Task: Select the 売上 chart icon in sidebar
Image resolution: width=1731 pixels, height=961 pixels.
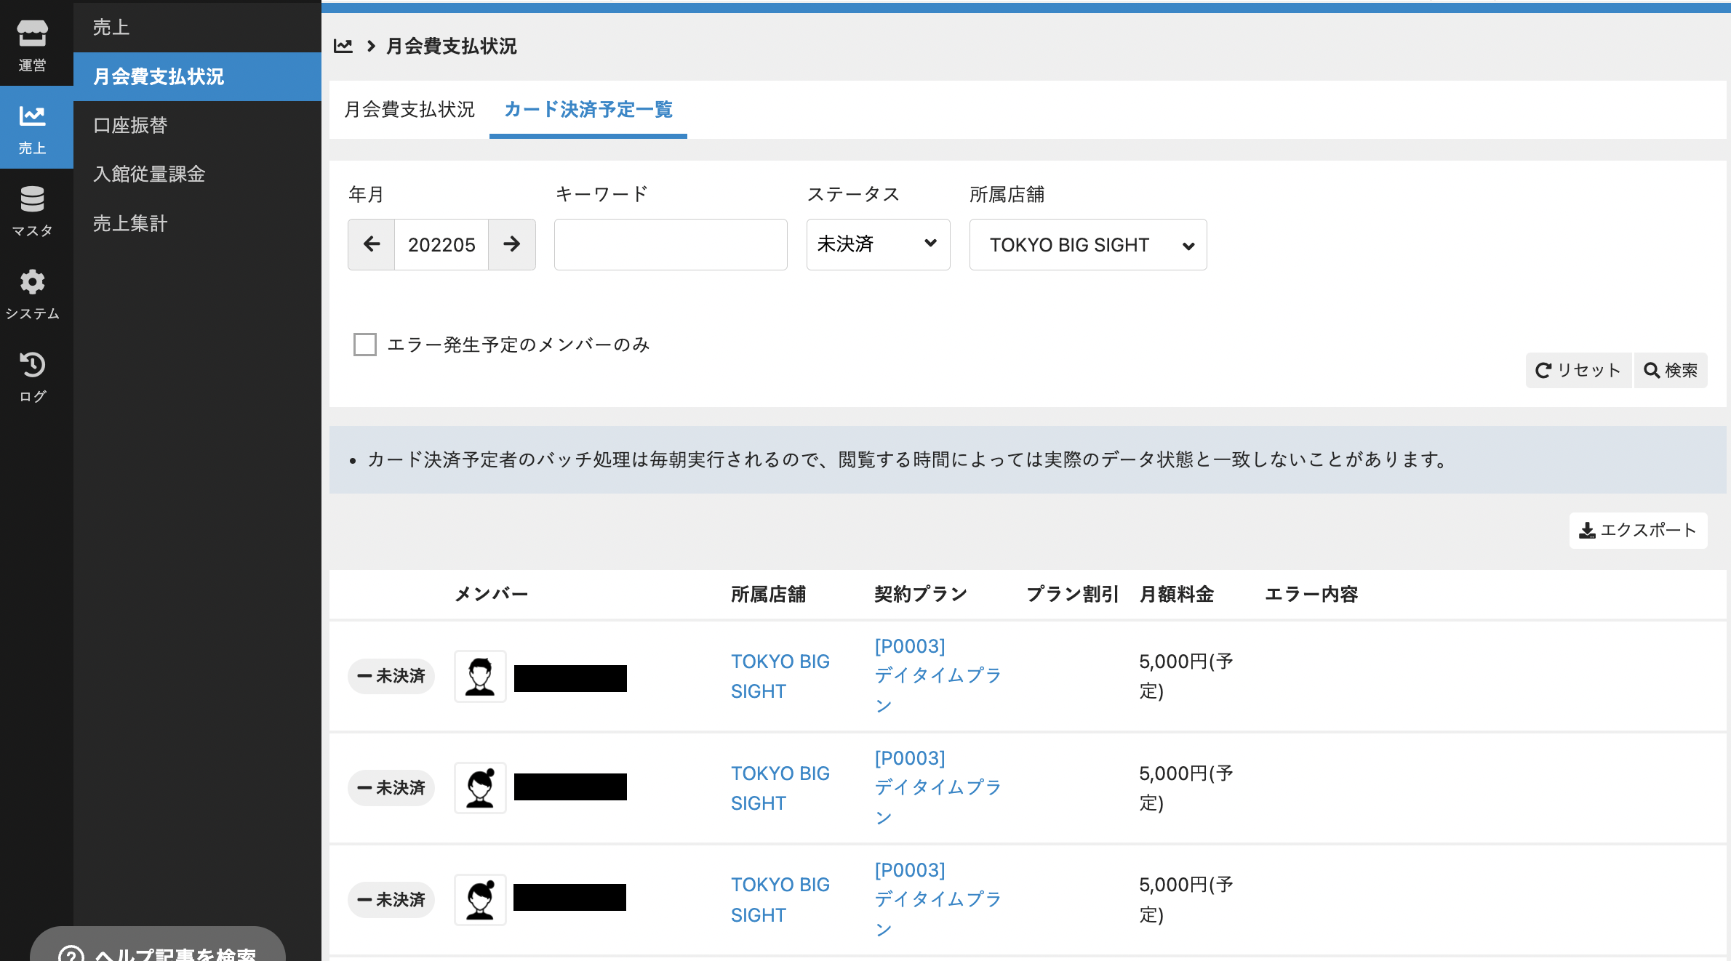Action: 33,127
